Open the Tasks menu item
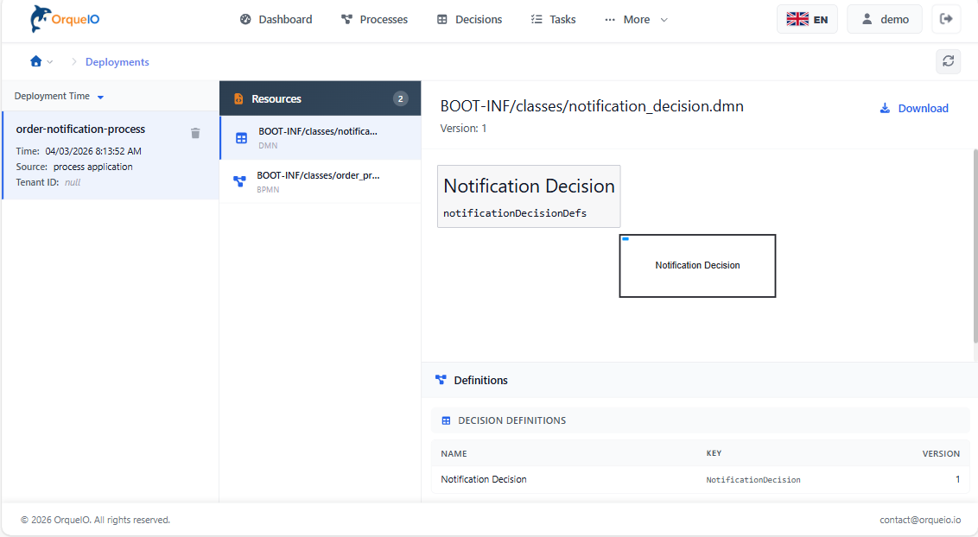978x537 pixels. 553,19
